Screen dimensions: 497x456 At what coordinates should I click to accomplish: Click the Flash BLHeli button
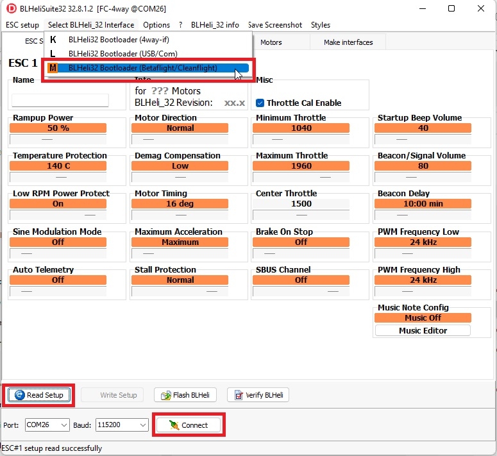click(185, 395)
